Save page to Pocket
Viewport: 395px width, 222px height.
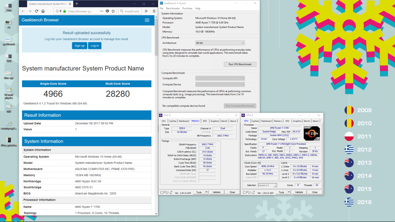[x=107, y=11]
